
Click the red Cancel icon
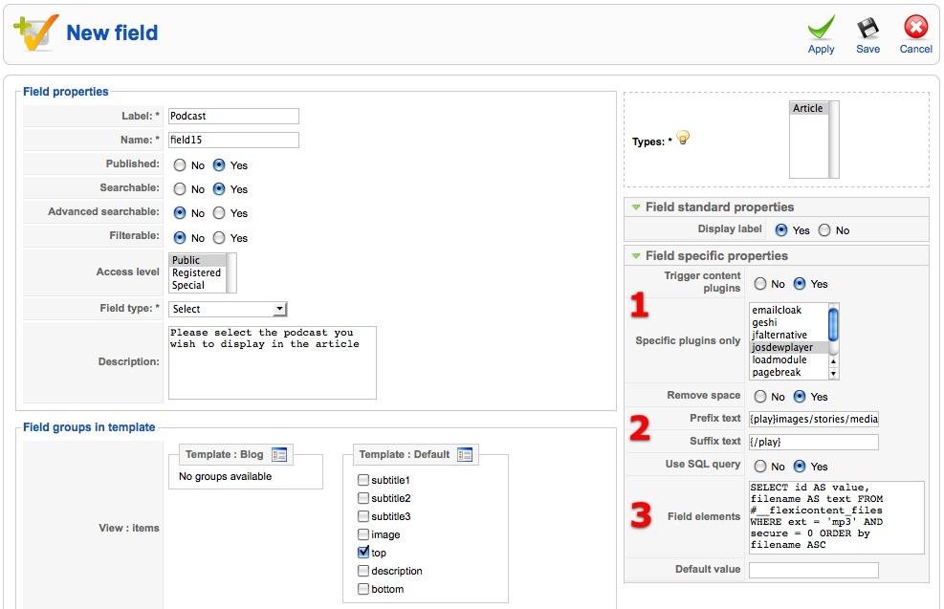[915, 28]
